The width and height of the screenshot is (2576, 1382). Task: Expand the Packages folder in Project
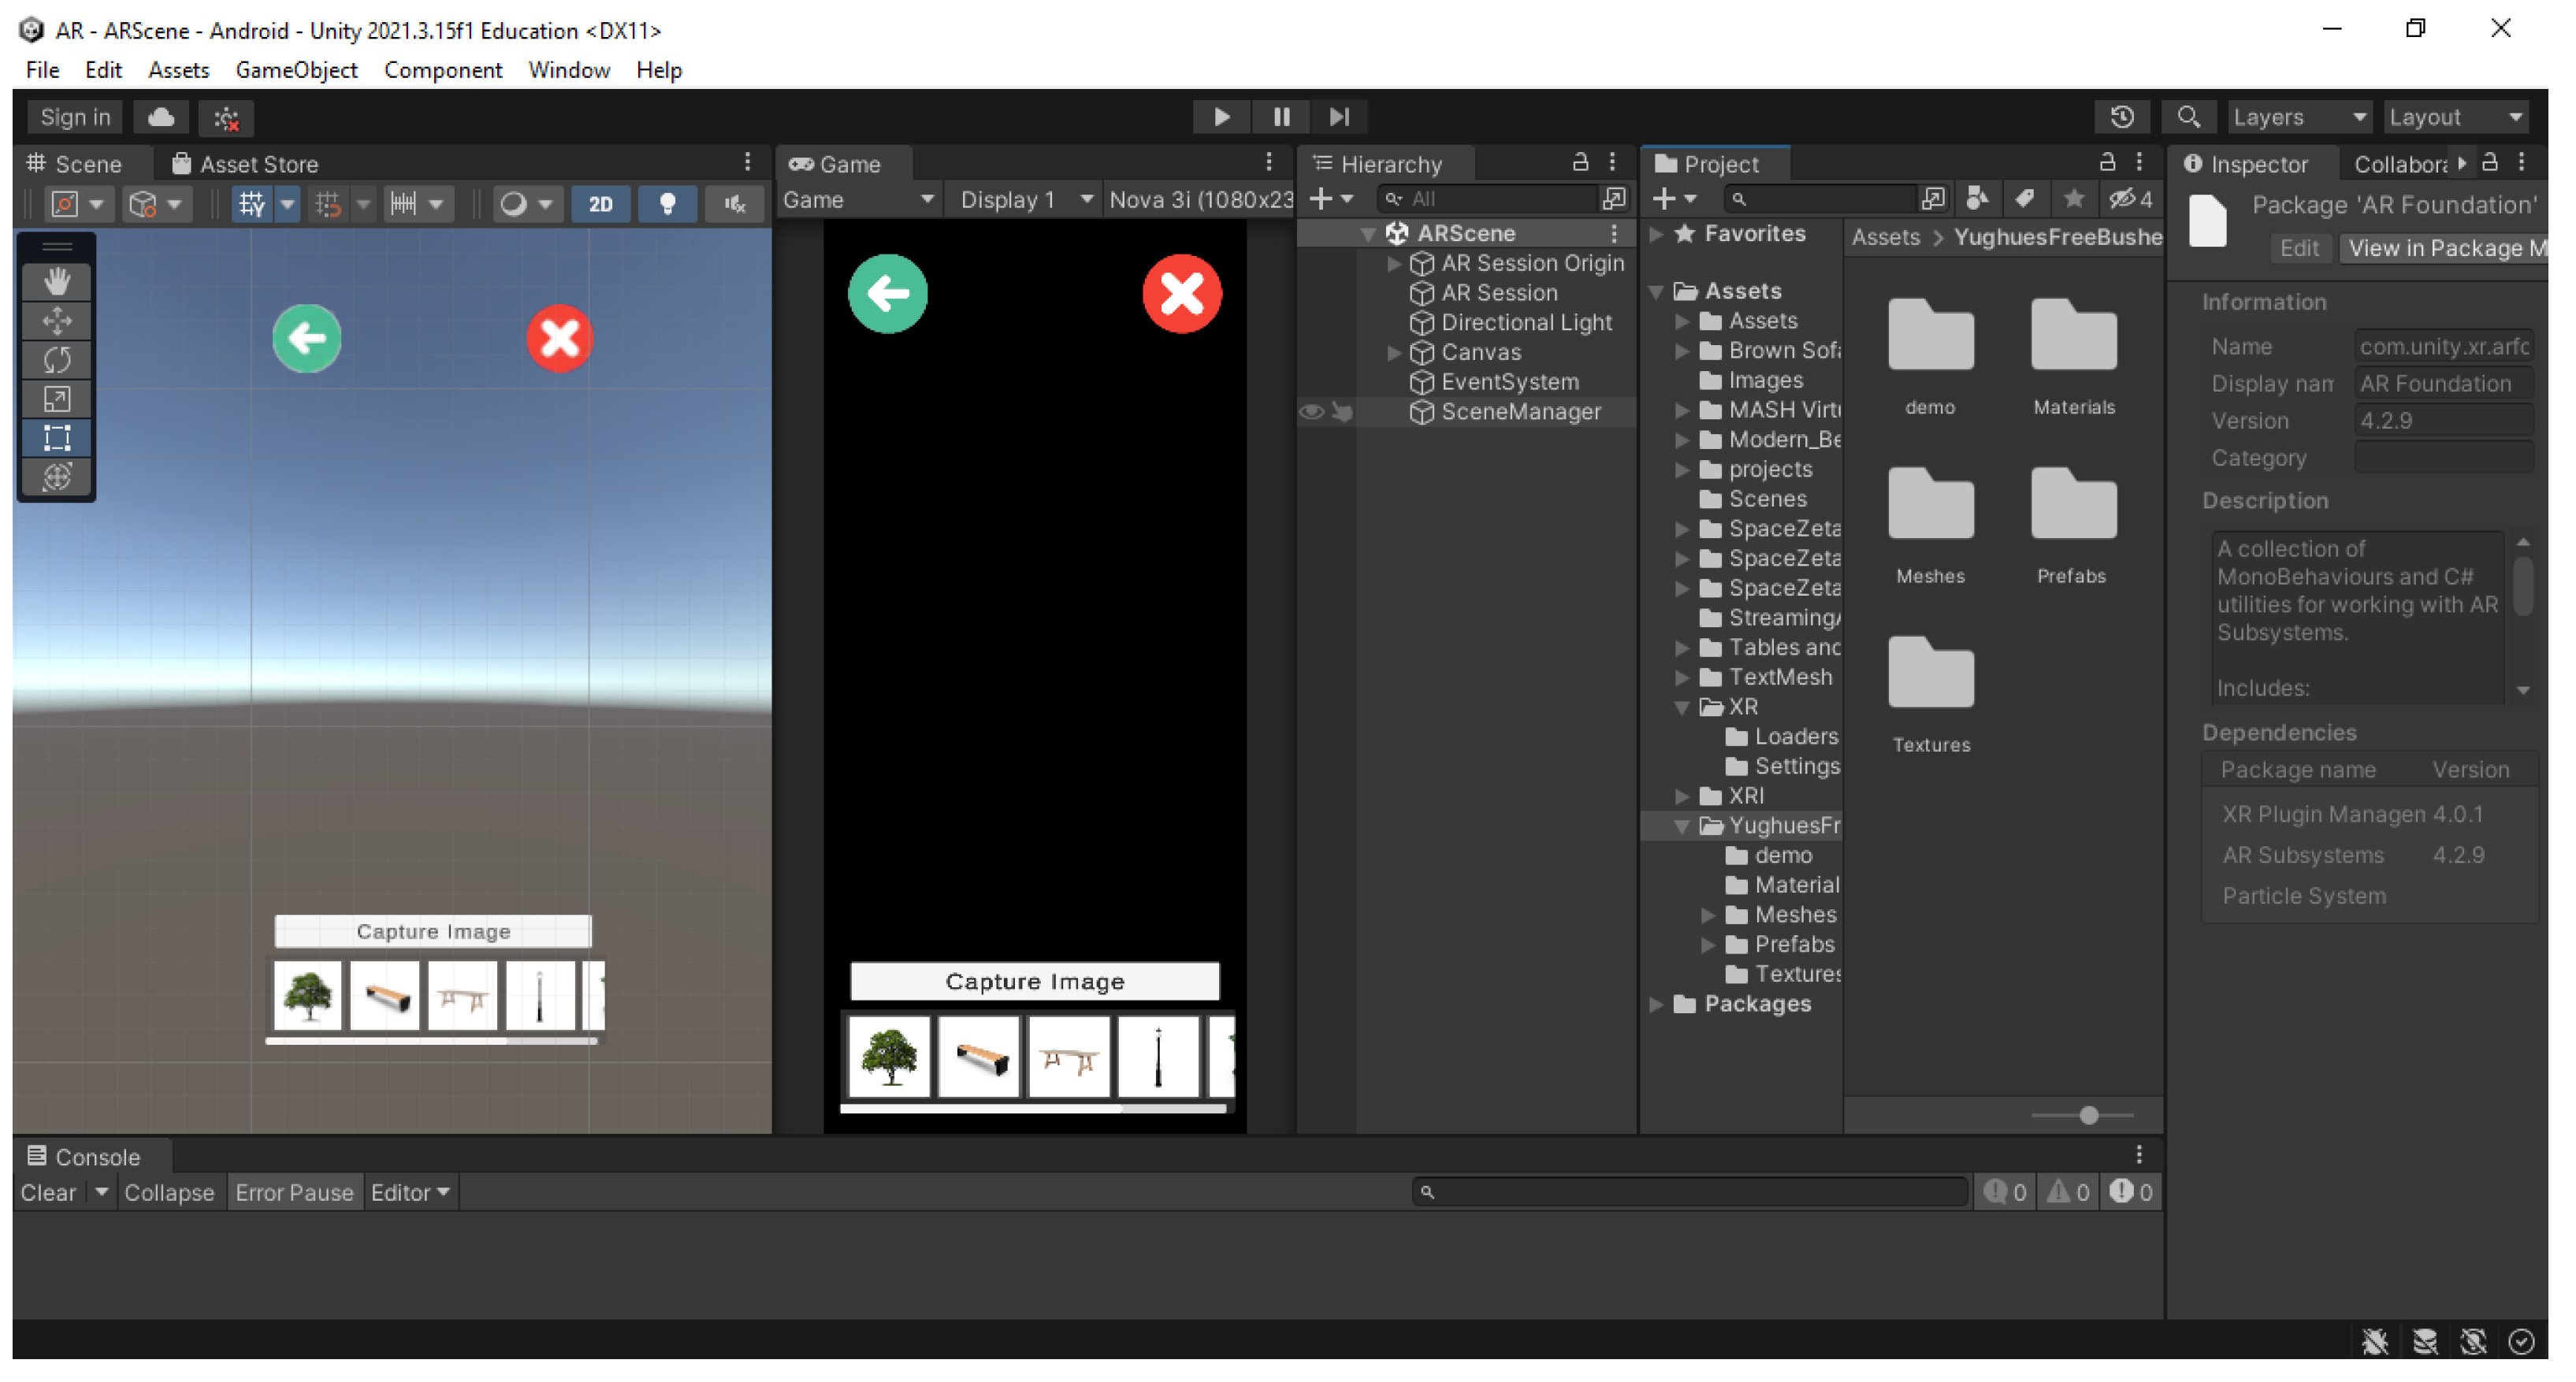(1657, 1004)
